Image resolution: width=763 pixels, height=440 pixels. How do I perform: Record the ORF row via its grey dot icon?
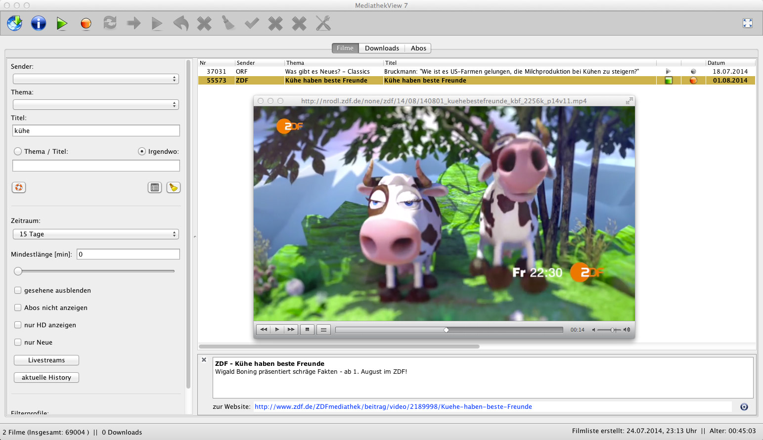click(693, 71)
